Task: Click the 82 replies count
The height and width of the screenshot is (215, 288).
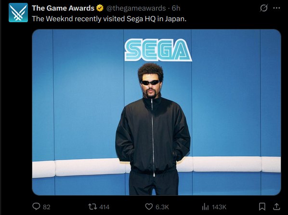Action: [x=47, y=207]
